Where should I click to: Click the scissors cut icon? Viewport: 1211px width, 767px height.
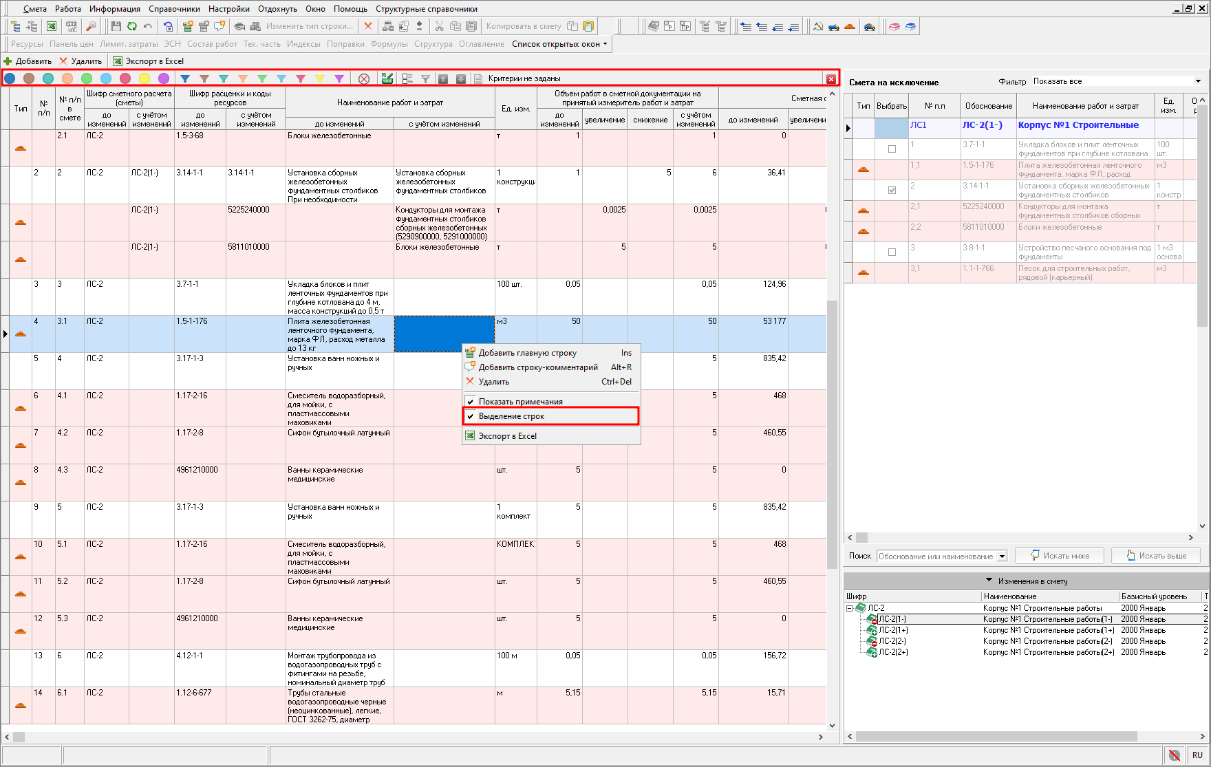click(439, 26)
